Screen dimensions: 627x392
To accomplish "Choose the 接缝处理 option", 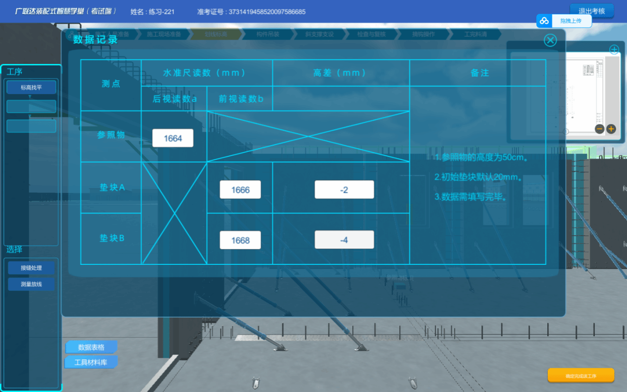I will click(31, 268).
